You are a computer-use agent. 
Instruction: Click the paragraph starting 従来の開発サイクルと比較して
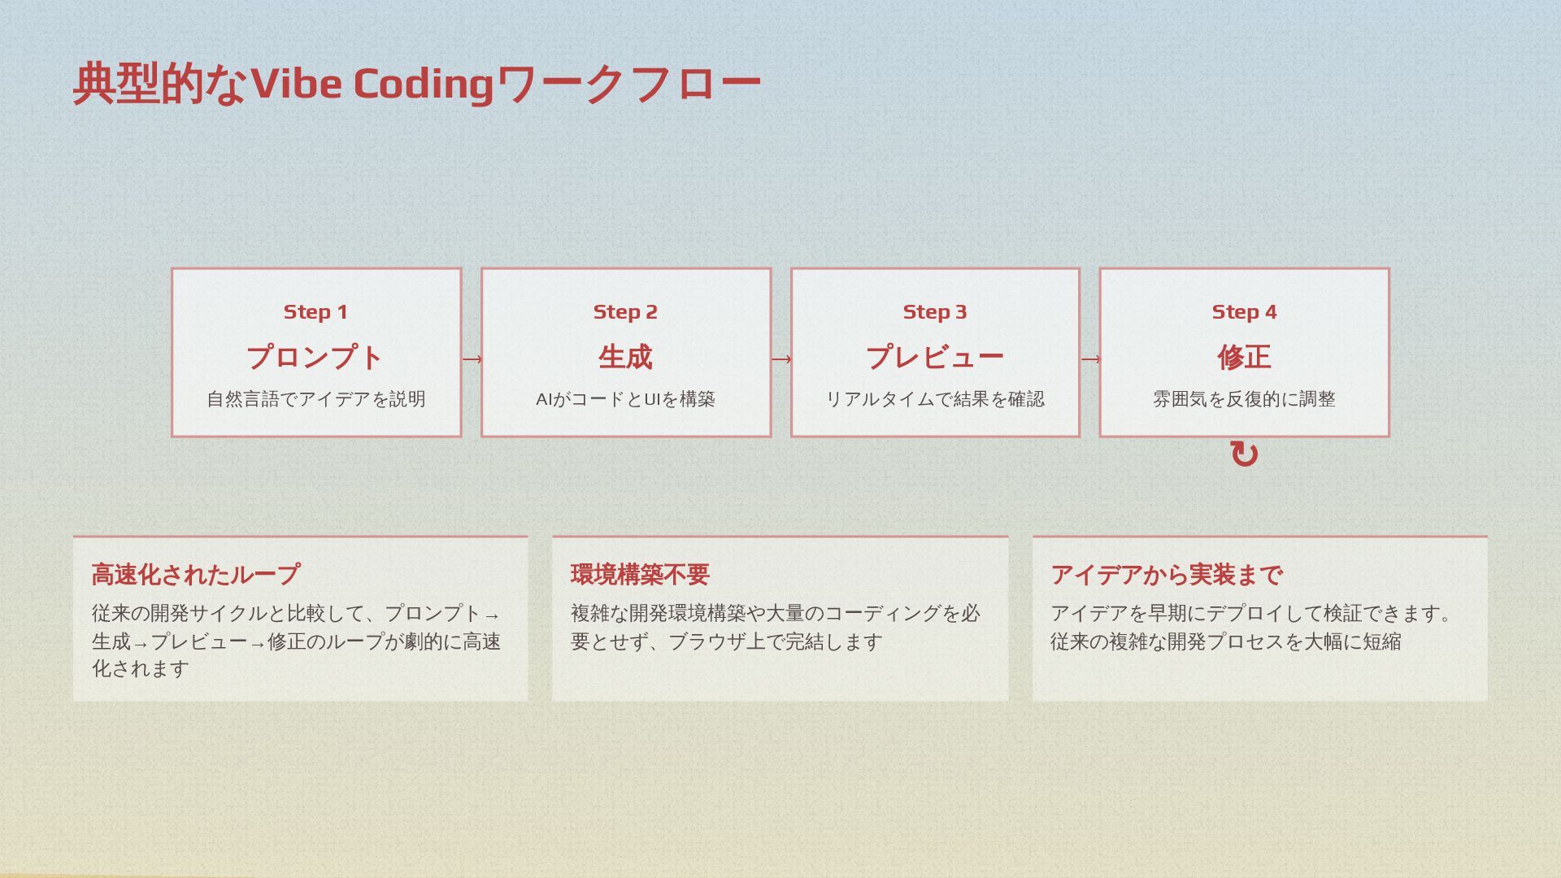point(296,641)
